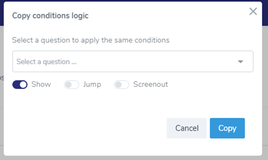Click the 'Select a question to apply' instruction
The width and height of the screenshot is (268, 160).
click(91, 40)
